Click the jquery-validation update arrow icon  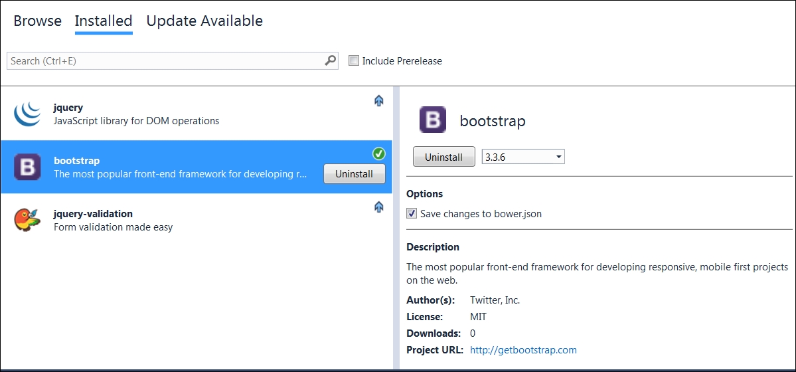tap(378, 207)
